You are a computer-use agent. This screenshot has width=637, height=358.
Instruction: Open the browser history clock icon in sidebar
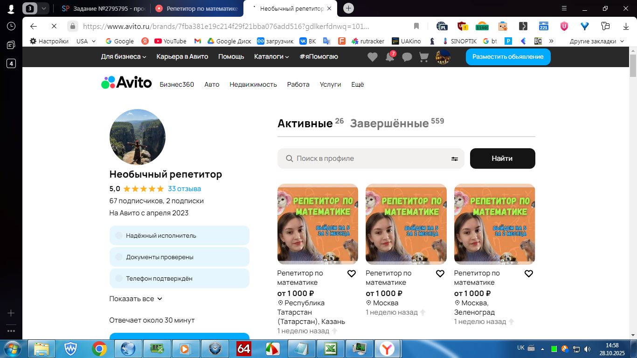tap(11, 26)
